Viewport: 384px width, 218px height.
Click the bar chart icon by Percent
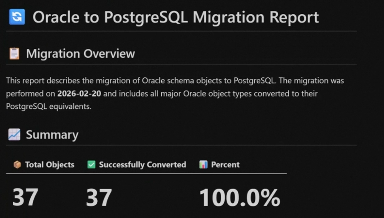[204, 165]
